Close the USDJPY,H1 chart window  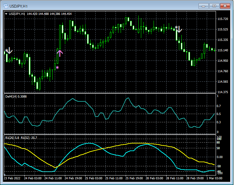point(225,6)
